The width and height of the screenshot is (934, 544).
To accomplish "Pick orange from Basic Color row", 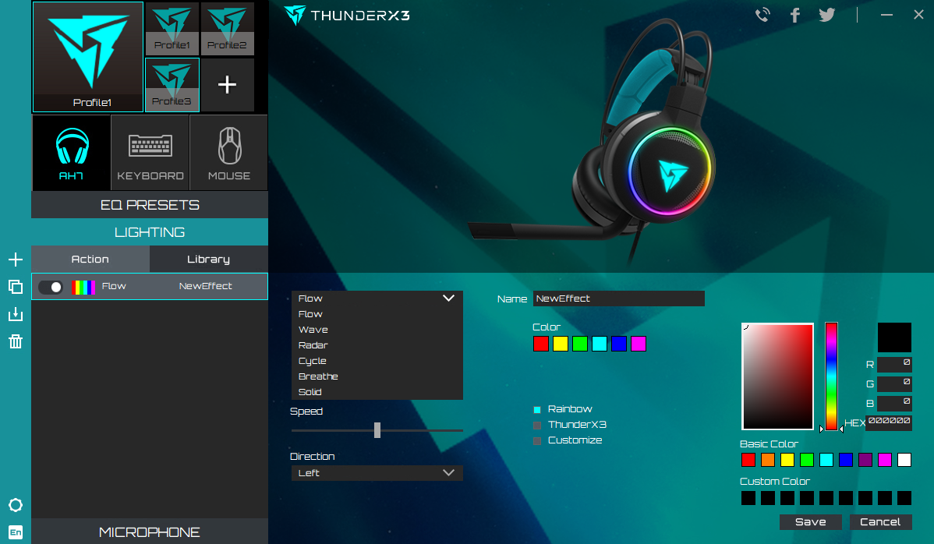I will (x=768, y=460).
